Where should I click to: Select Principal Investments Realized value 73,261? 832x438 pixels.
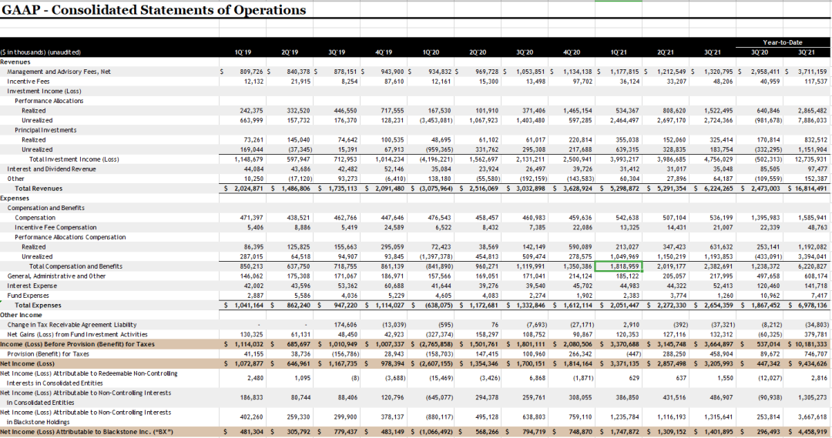click(253, 140)
